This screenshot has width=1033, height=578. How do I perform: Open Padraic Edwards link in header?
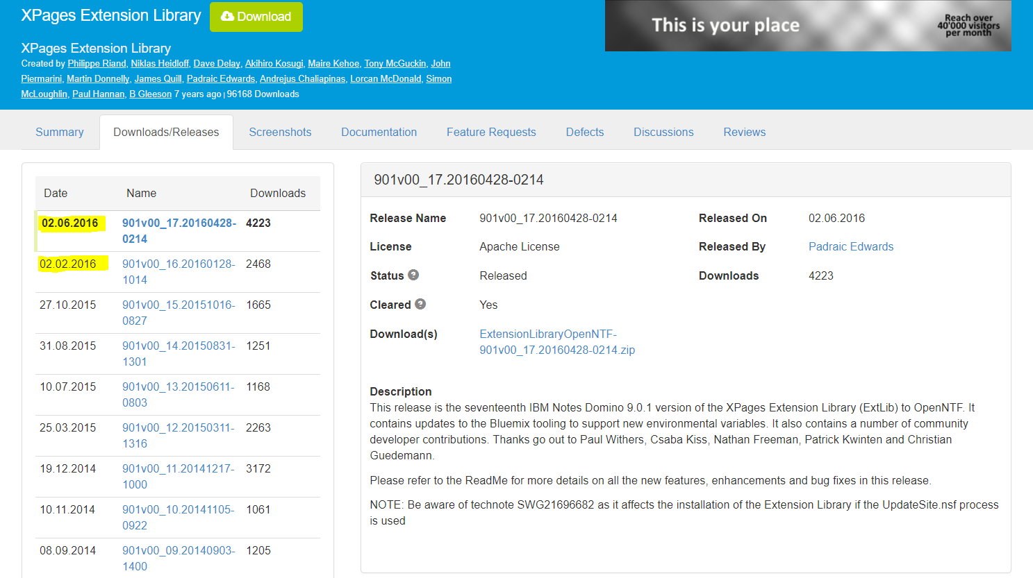(x=221, y=78)
